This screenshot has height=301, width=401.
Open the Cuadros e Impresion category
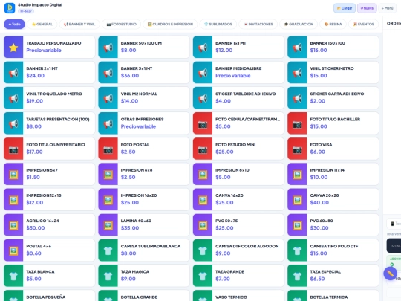tap(170, 24)
